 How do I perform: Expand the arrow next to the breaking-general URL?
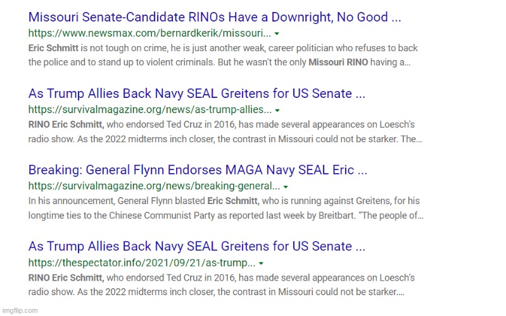(x=286, y=186)
